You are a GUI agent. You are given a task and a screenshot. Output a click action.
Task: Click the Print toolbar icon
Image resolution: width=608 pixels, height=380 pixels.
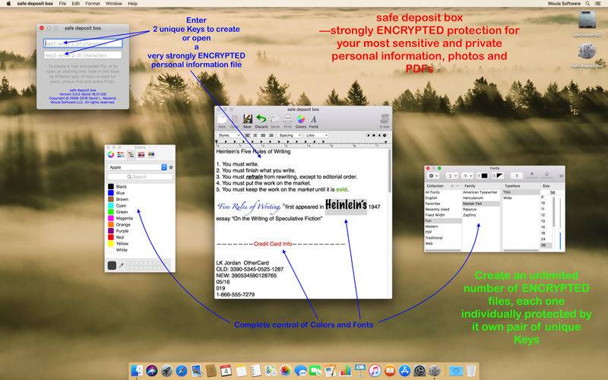point(288,120)
